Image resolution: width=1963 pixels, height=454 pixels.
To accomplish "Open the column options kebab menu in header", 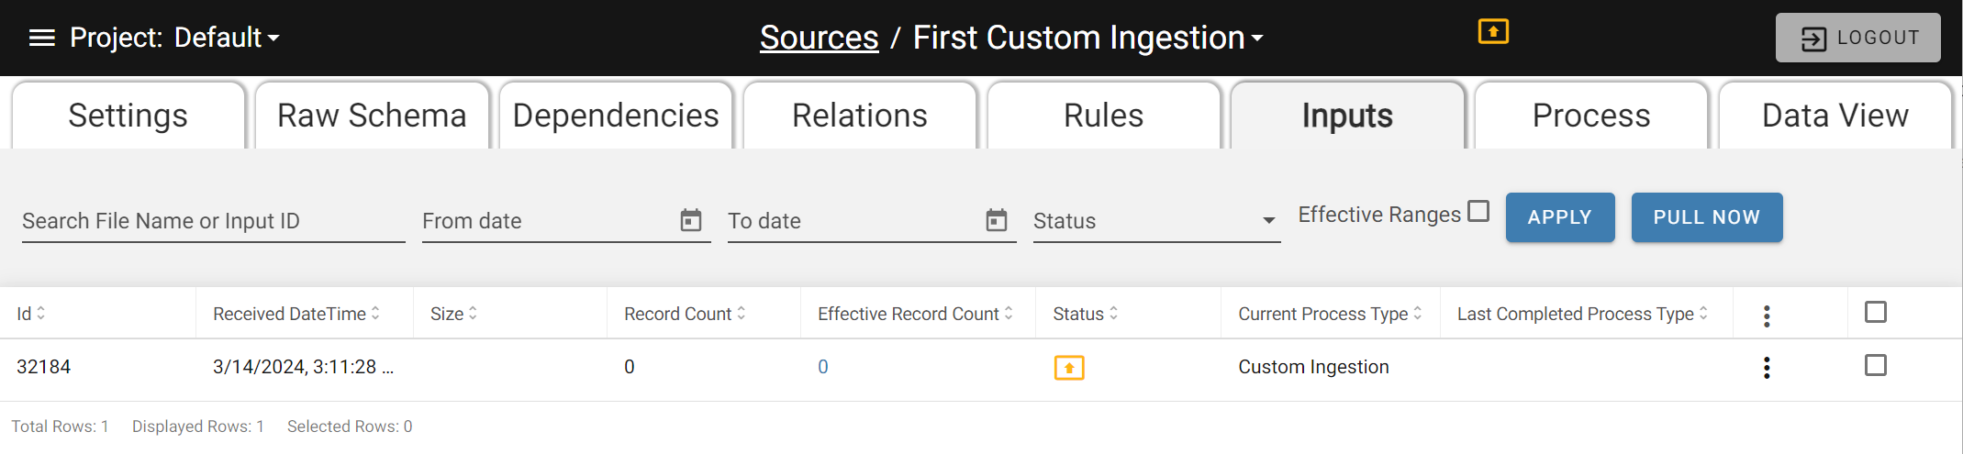I will click(1767, 316).
